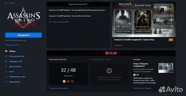Click the Еженедельные испытания heading
Viewport: 186px width, 96px height.
[100, 59]
